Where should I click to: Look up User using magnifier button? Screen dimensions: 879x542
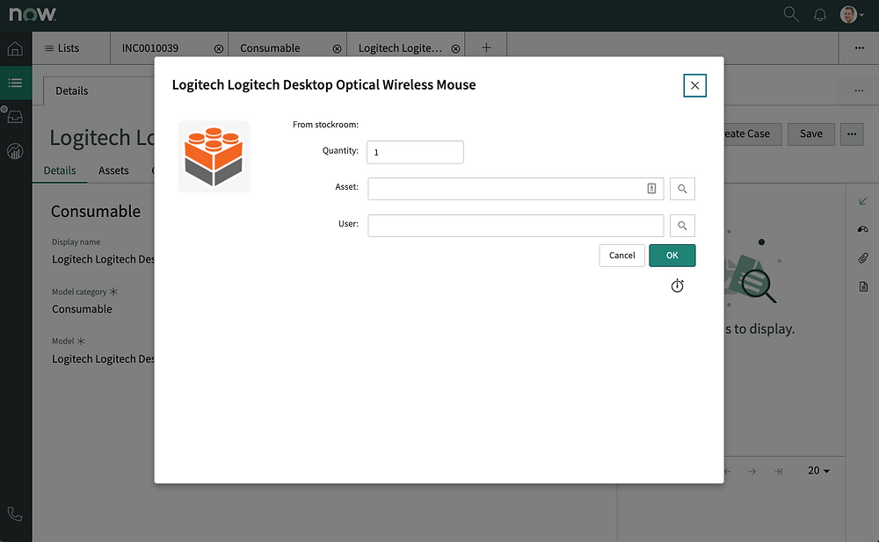[x=682, y=226]
